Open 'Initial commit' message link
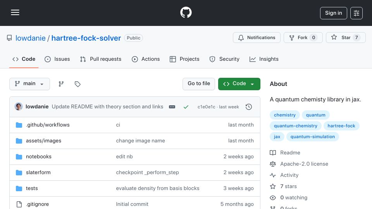372x209 pixels. (132, 204)
